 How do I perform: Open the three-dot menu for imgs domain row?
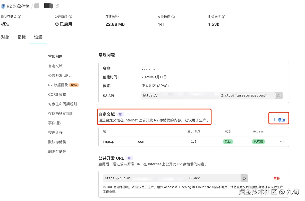point(282,141)
